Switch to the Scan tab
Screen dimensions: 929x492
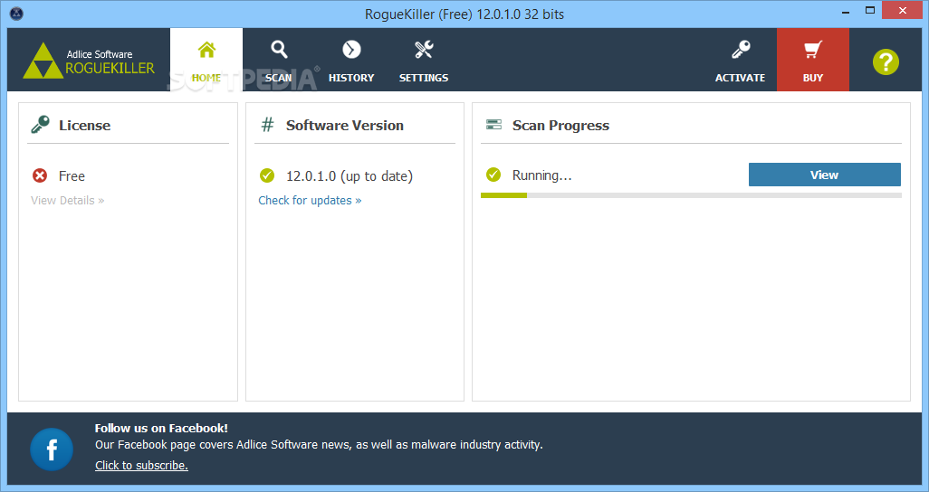pos(279,60)
